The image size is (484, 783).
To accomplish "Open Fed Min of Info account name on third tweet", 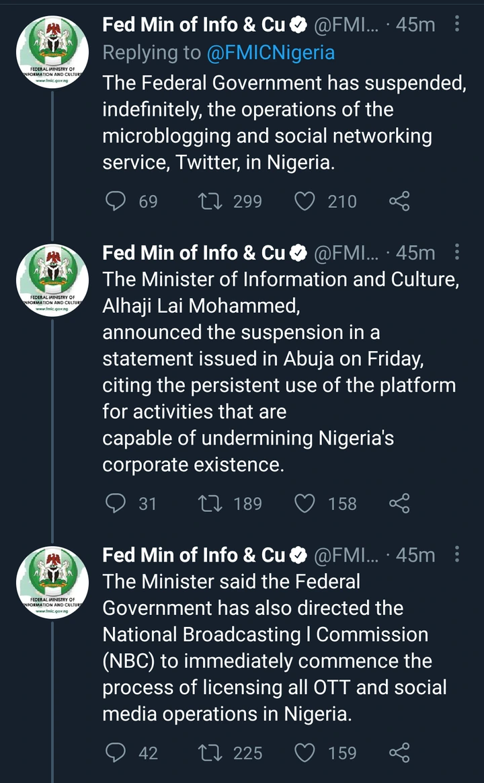I will click(194, 555).
